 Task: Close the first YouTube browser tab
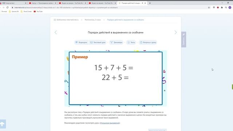(56, 3)
